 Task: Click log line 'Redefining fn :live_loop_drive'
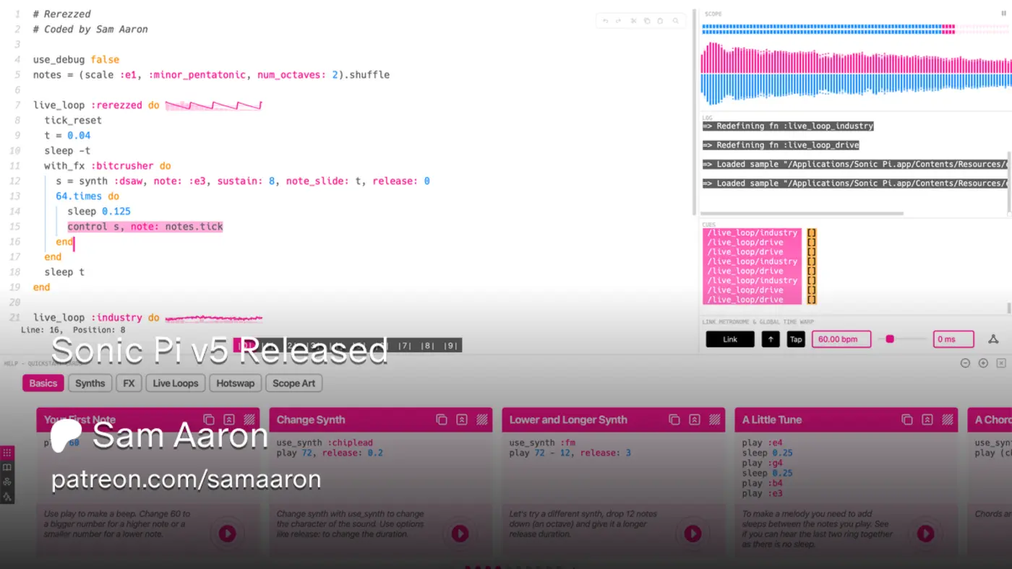(781, 145)
